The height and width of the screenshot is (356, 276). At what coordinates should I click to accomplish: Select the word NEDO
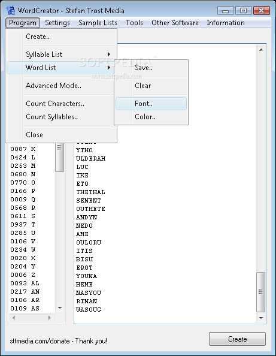click(x=84, y=226)
